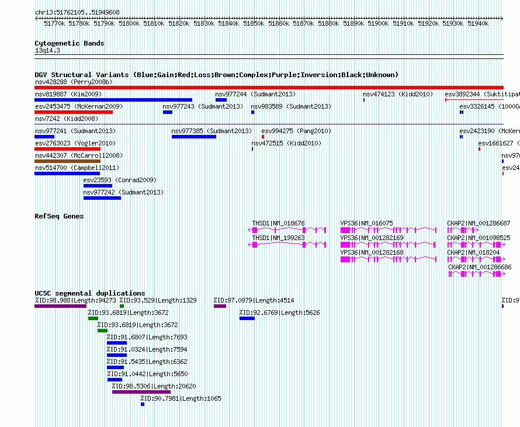Click the Cytogenetic Bands track title
The width and height of the screenshot is (520, 427).
pos(70,43)
